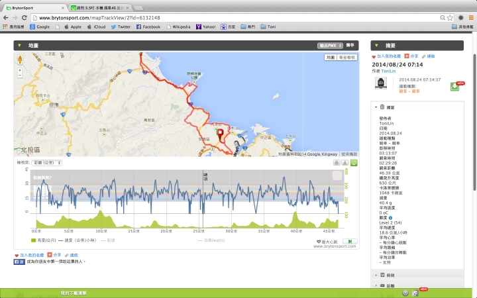Switch to map view button
This screenshot has width=477, height=298.
(331, 58)
